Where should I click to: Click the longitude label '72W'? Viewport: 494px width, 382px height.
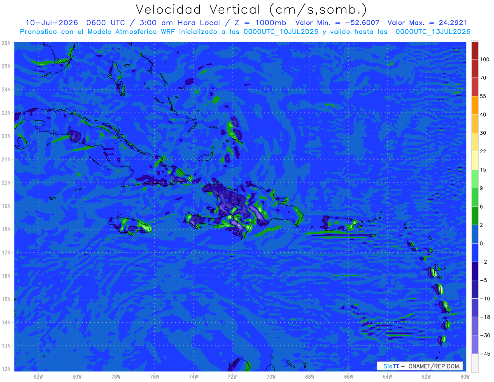click(232, 376)
